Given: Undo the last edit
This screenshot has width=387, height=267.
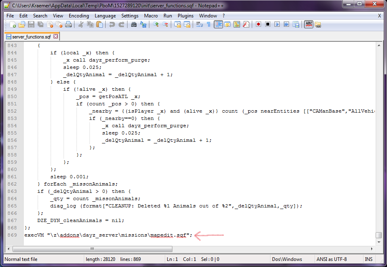Looking at the screenshot, I should (112, 24).
